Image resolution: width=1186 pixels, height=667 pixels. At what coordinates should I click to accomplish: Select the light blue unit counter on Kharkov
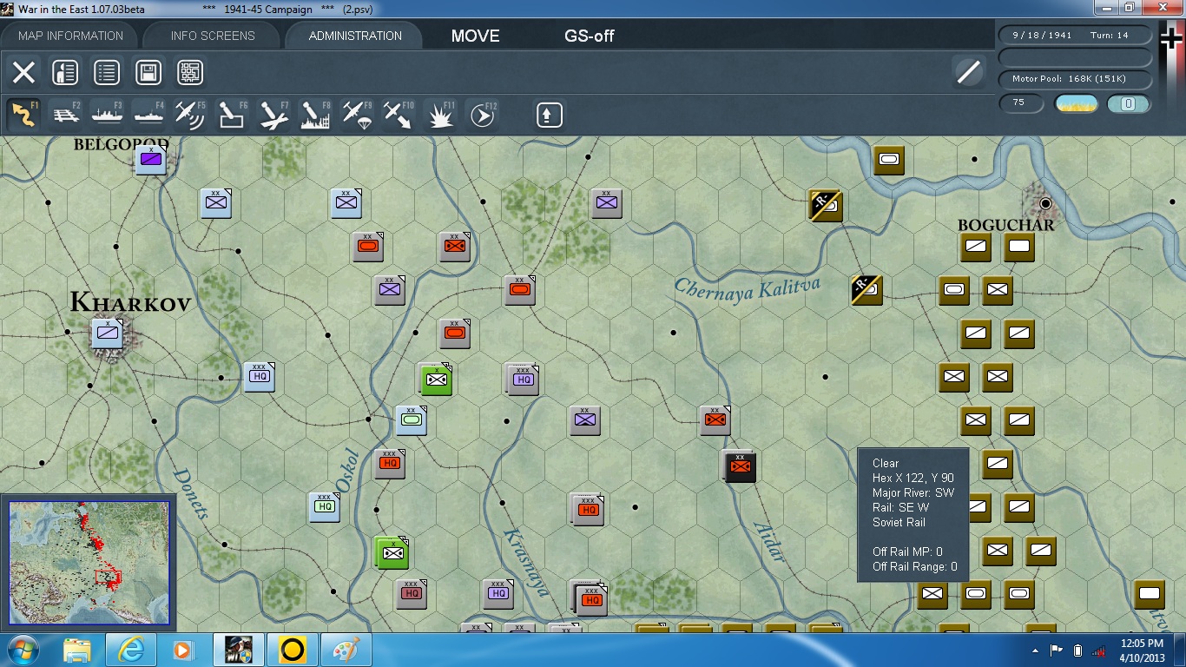pyautogui.click(x=108, y=333)
